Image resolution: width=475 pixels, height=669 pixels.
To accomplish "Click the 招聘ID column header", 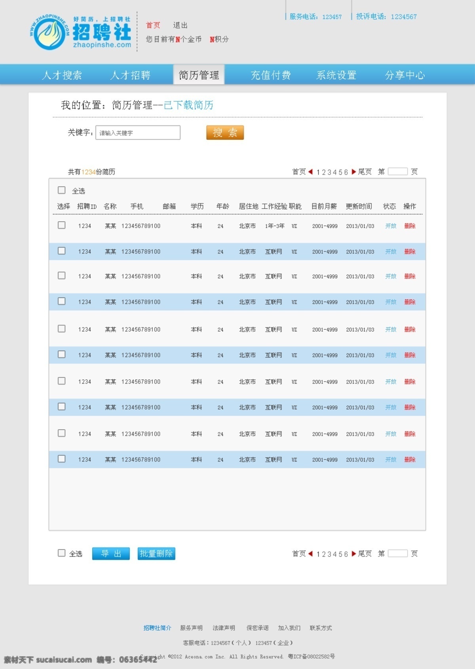I will pyautogui.click(x=87, y=206).
